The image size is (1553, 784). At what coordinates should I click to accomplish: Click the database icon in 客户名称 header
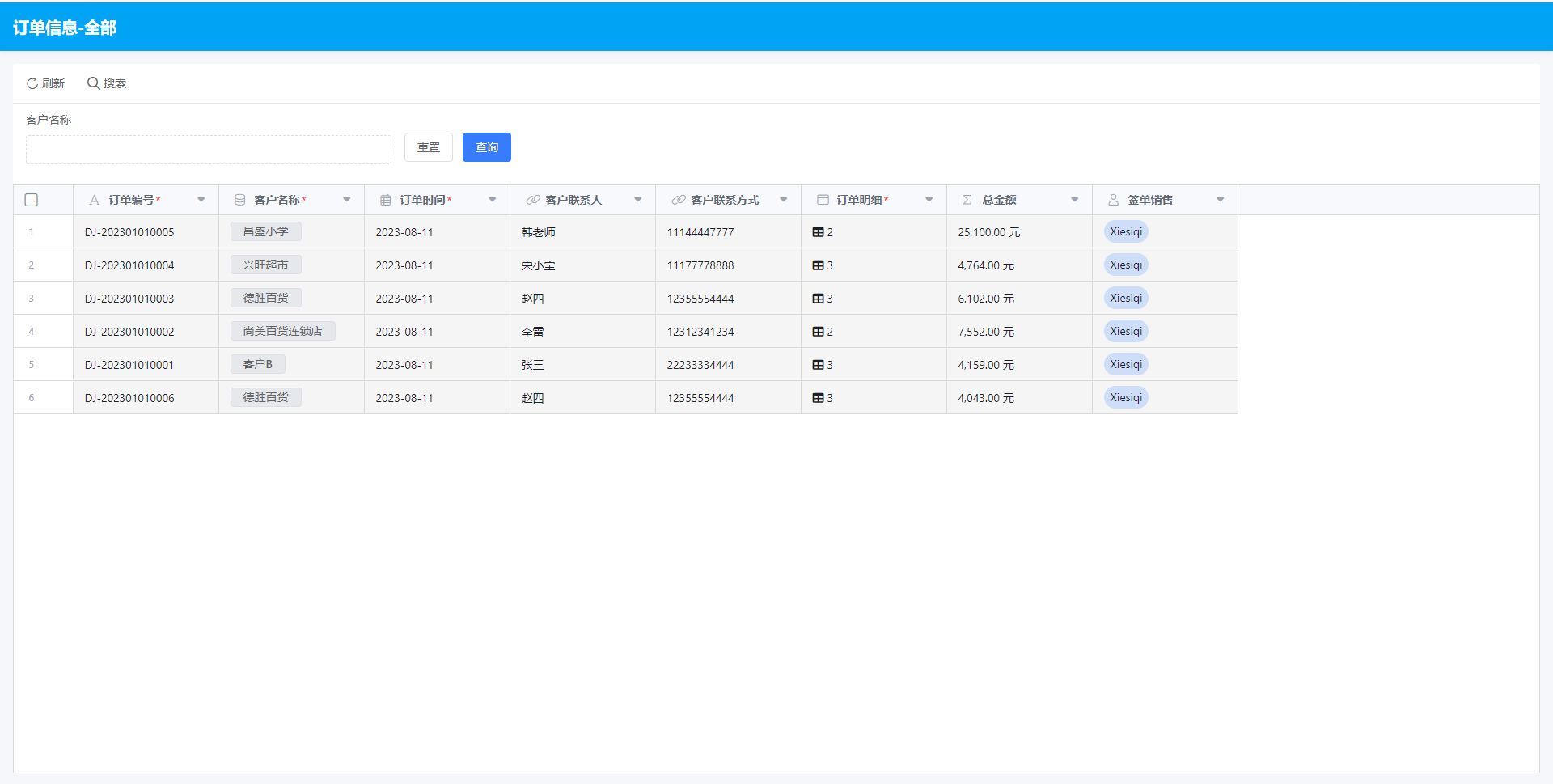(x=240, y=200)
